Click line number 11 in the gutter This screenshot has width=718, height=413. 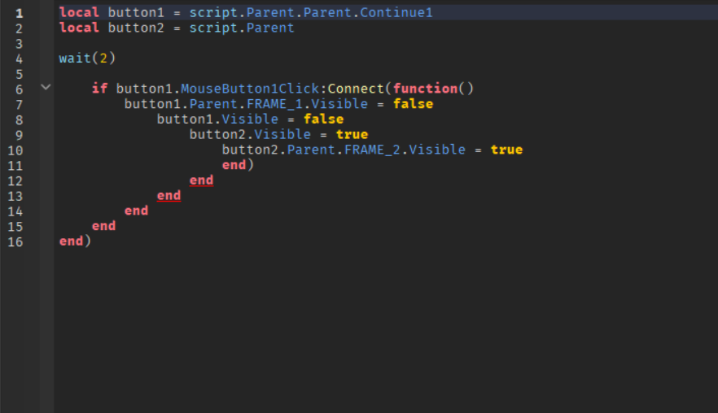[x=15, y=166]
